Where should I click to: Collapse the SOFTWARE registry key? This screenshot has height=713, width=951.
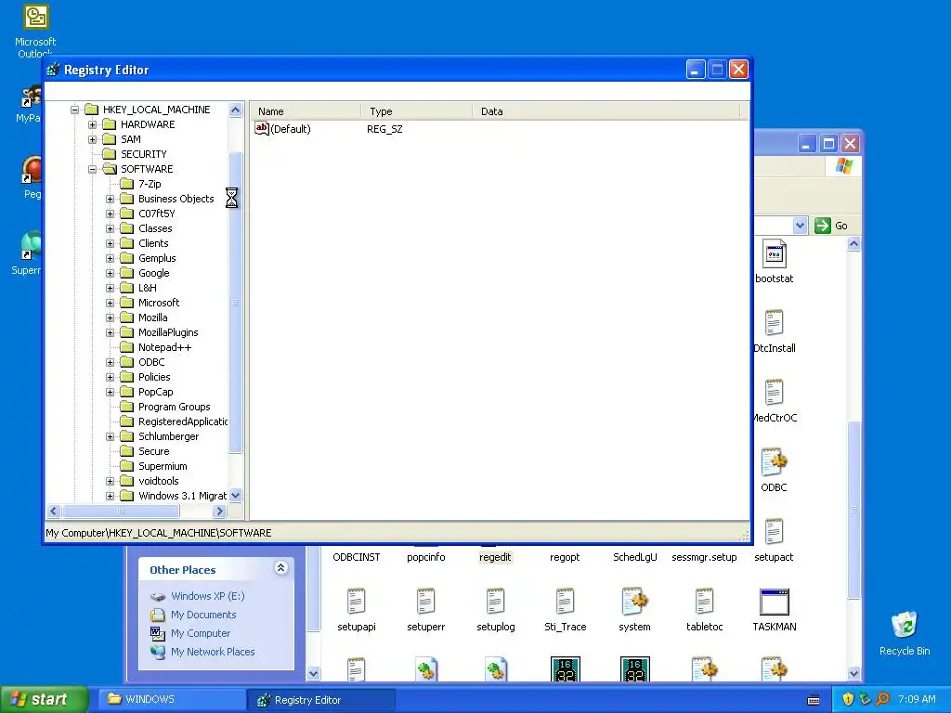pyautogui.click(x=92, y=169)
